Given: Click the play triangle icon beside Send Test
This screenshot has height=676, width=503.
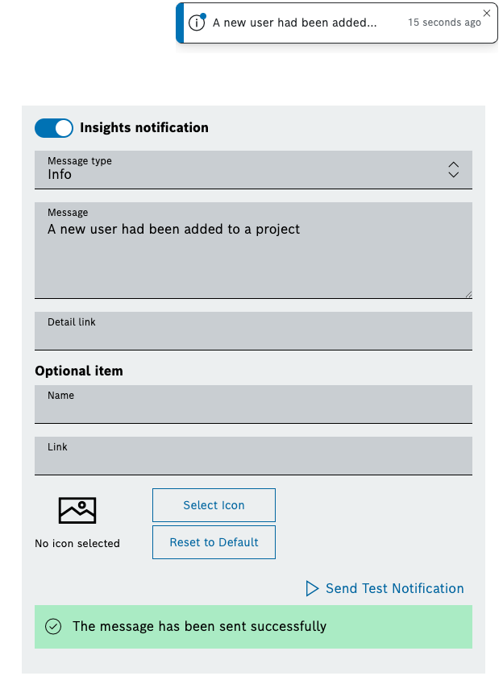Looking at the screenshot, I should pos(312,589).
